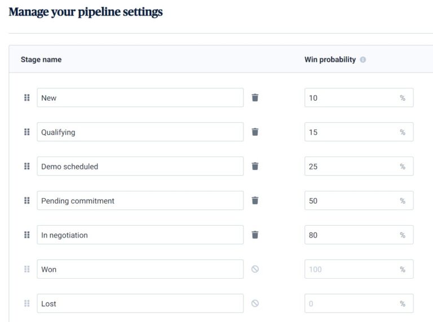Click the New stage name field
The height and width of the screenshot is (322, 433).
pos(140,97)
